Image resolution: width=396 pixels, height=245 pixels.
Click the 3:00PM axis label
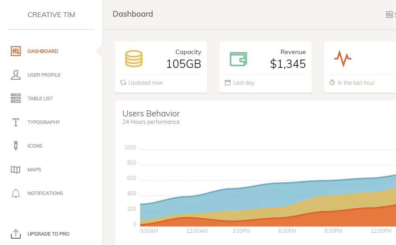click(241, 231)
